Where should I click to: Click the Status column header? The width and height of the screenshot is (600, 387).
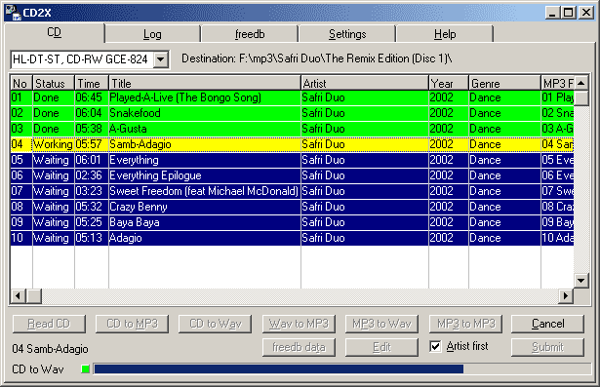(54, 84)
